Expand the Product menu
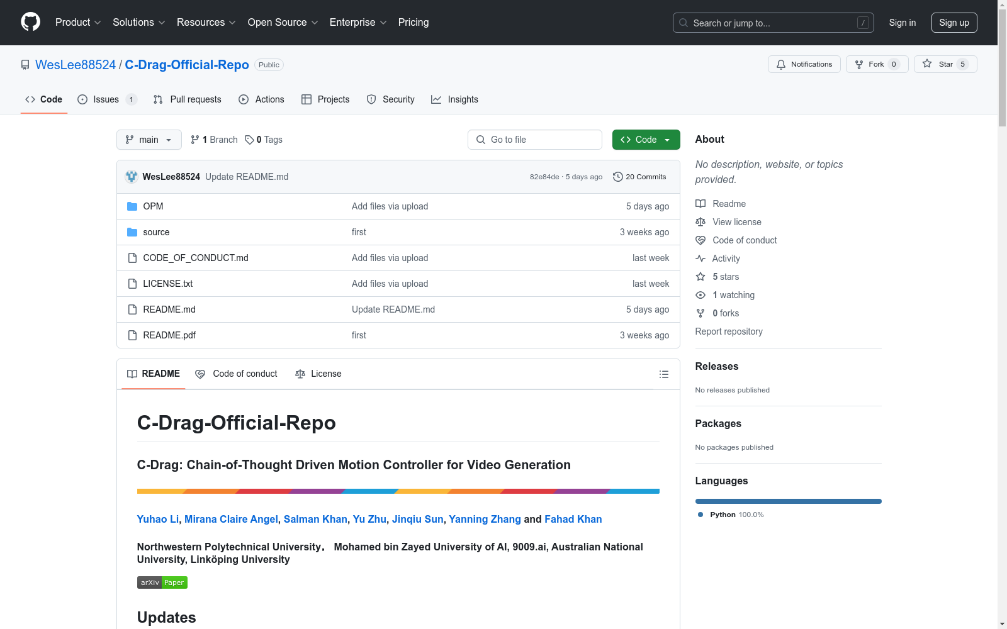This screenshot has width=1007, height=629. click(78, 22)
